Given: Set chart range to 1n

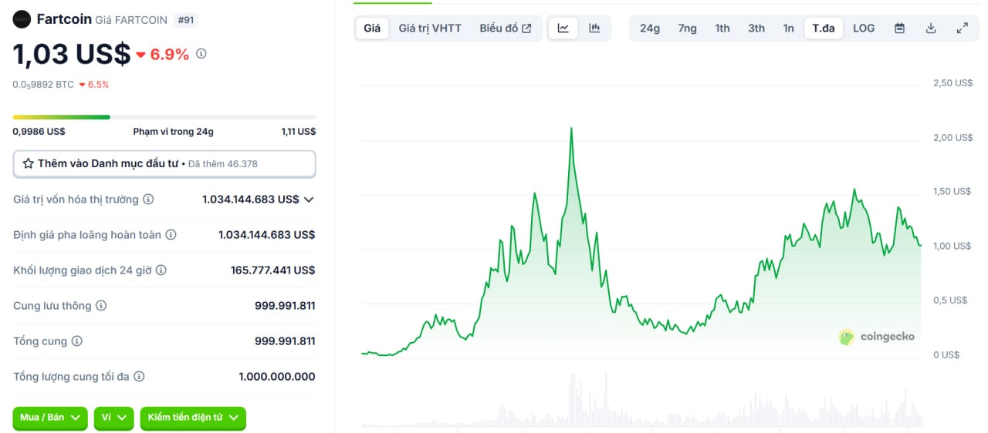Looking at the screenshot, I should pyautogui.click(x=788, y=29).
